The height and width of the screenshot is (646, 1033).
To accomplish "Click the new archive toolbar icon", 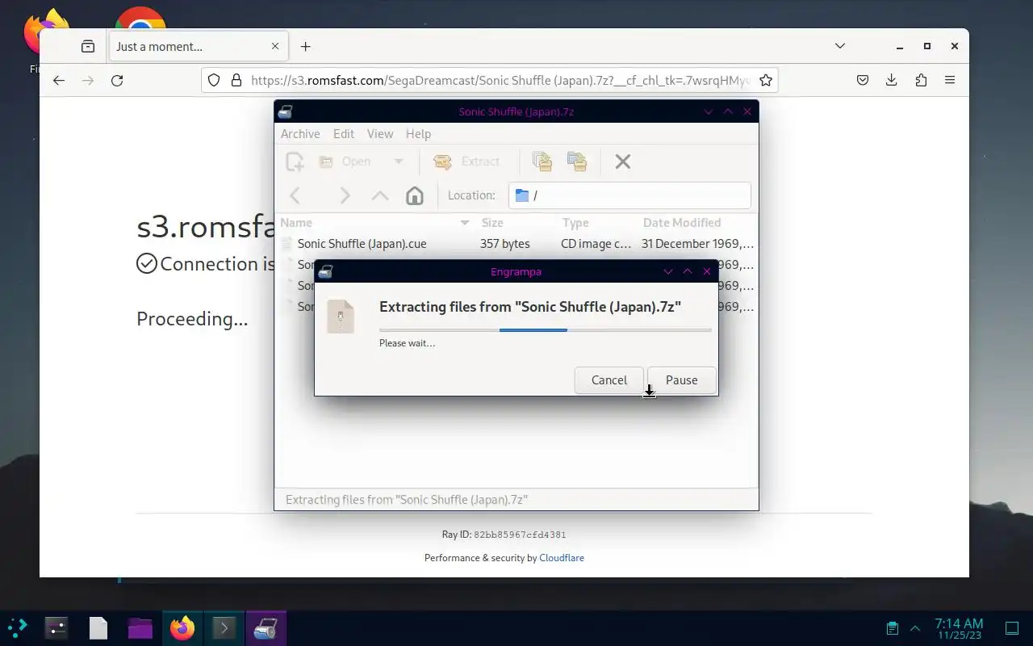I will point(295,161).
